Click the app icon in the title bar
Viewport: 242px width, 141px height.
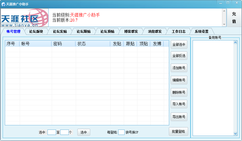click(3, 4)
